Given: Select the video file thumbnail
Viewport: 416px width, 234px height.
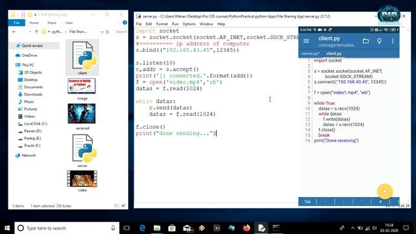Looking at the screenshot, I should 82,179.
